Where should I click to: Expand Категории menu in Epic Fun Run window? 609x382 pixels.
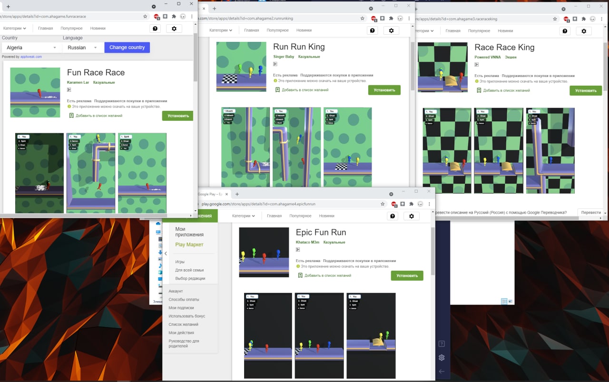click(x=244, y=215)
